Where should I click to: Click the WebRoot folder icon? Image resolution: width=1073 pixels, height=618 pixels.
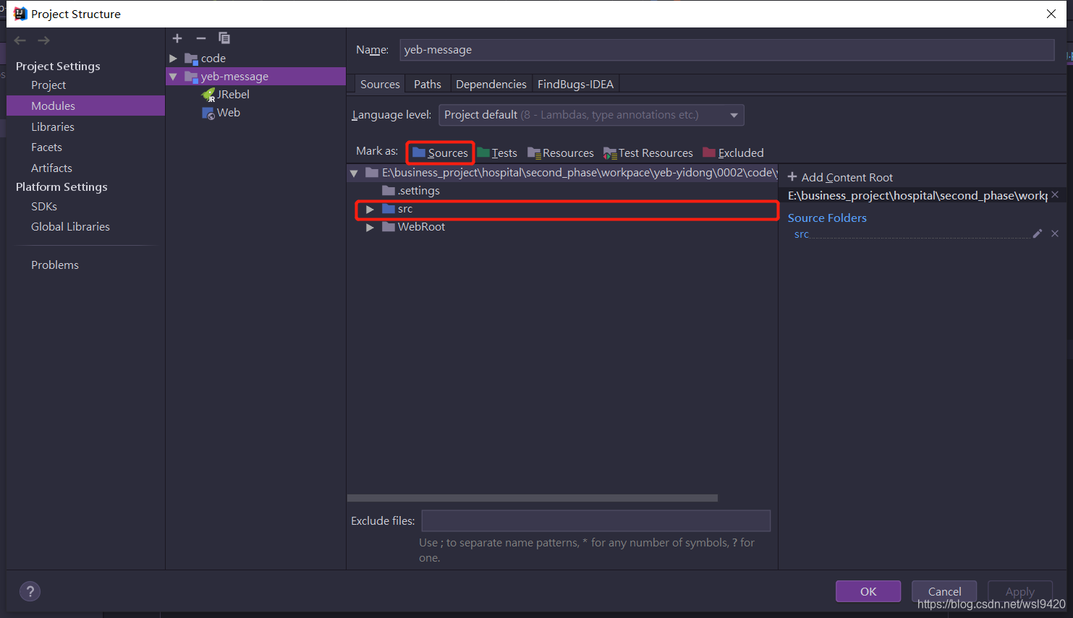(389, 227)
